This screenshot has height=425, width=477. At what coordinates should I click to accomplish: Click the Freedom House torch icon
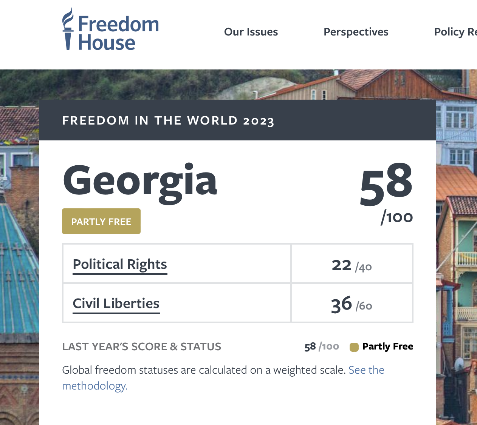coord(68,29)
